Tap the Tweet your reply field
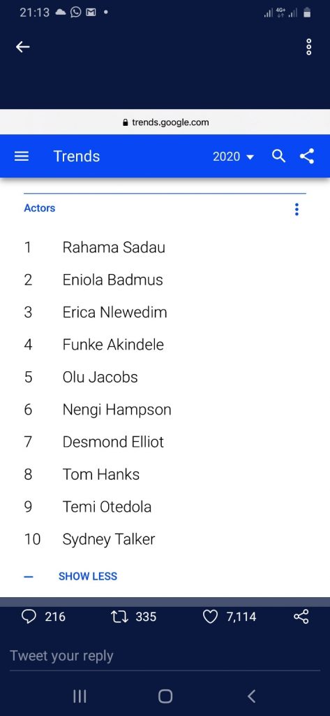This screenshot has height=716, width=330. coord(165,656)
